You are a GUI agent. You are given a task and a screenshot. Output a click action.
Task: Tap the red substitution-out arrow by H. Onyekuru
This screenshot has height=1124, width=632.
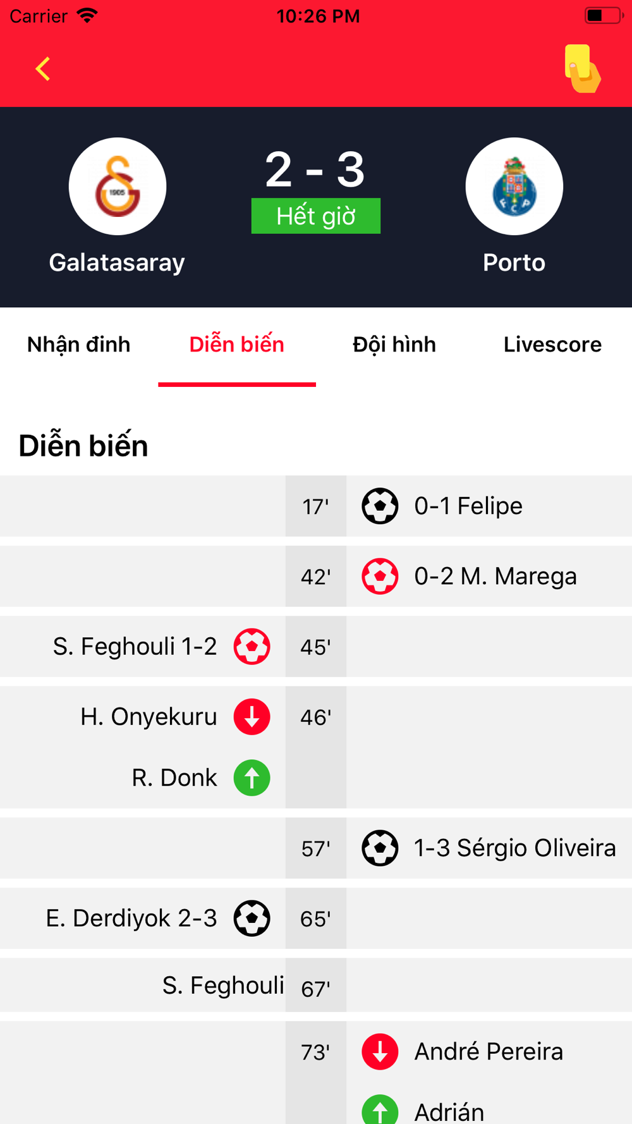coord(252,717)
